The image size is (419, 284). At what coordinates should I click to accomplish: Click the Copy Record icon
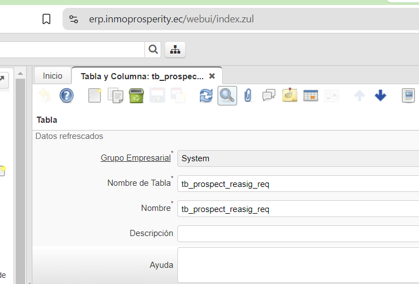click(x=115, y=95)
